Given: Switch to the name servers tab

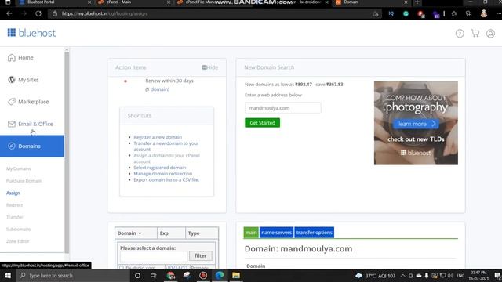Looking at the screenshot, I should coord(276,233).
